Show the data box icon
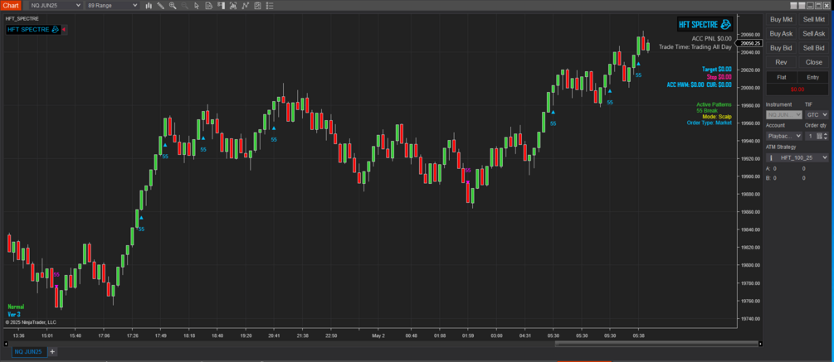Screen dimensions: 834x362 (208, 5)
